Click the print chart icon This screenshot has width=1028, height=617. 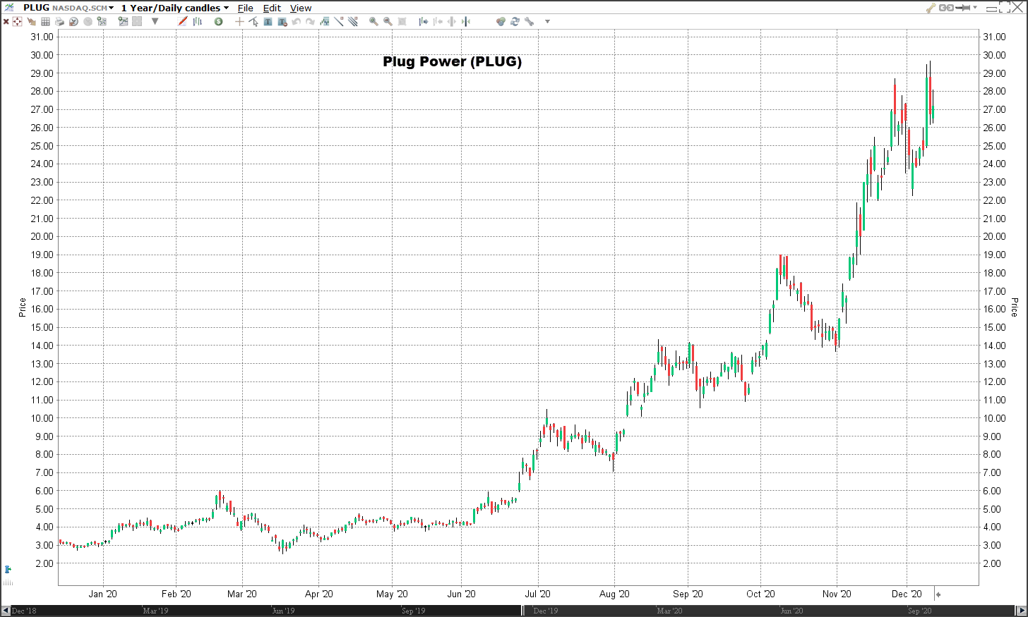pyautogui.click(x=59, y=22)
